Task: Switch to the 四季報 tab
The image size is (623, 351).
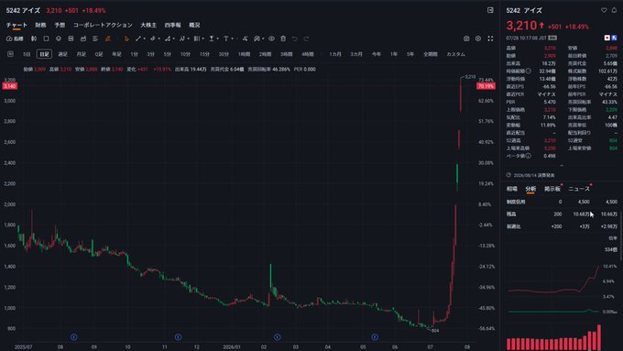Action: click(172, 25)
